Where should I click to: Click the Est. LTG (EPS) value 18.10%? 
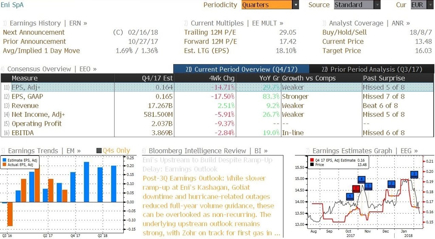point(286,51)
